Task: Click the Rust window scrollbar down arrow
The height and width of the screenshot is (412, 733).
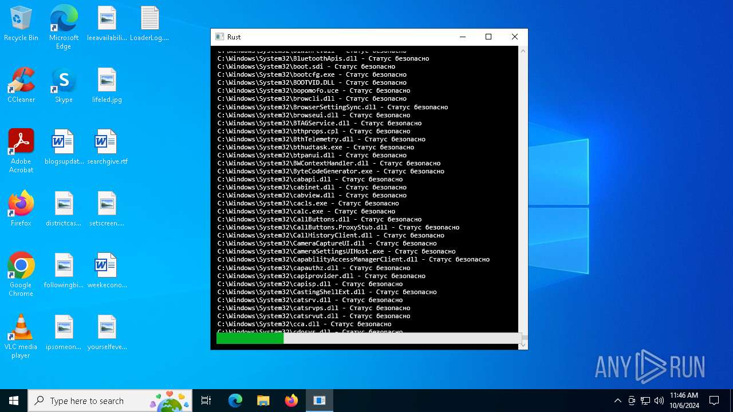Action: point(523,345)
